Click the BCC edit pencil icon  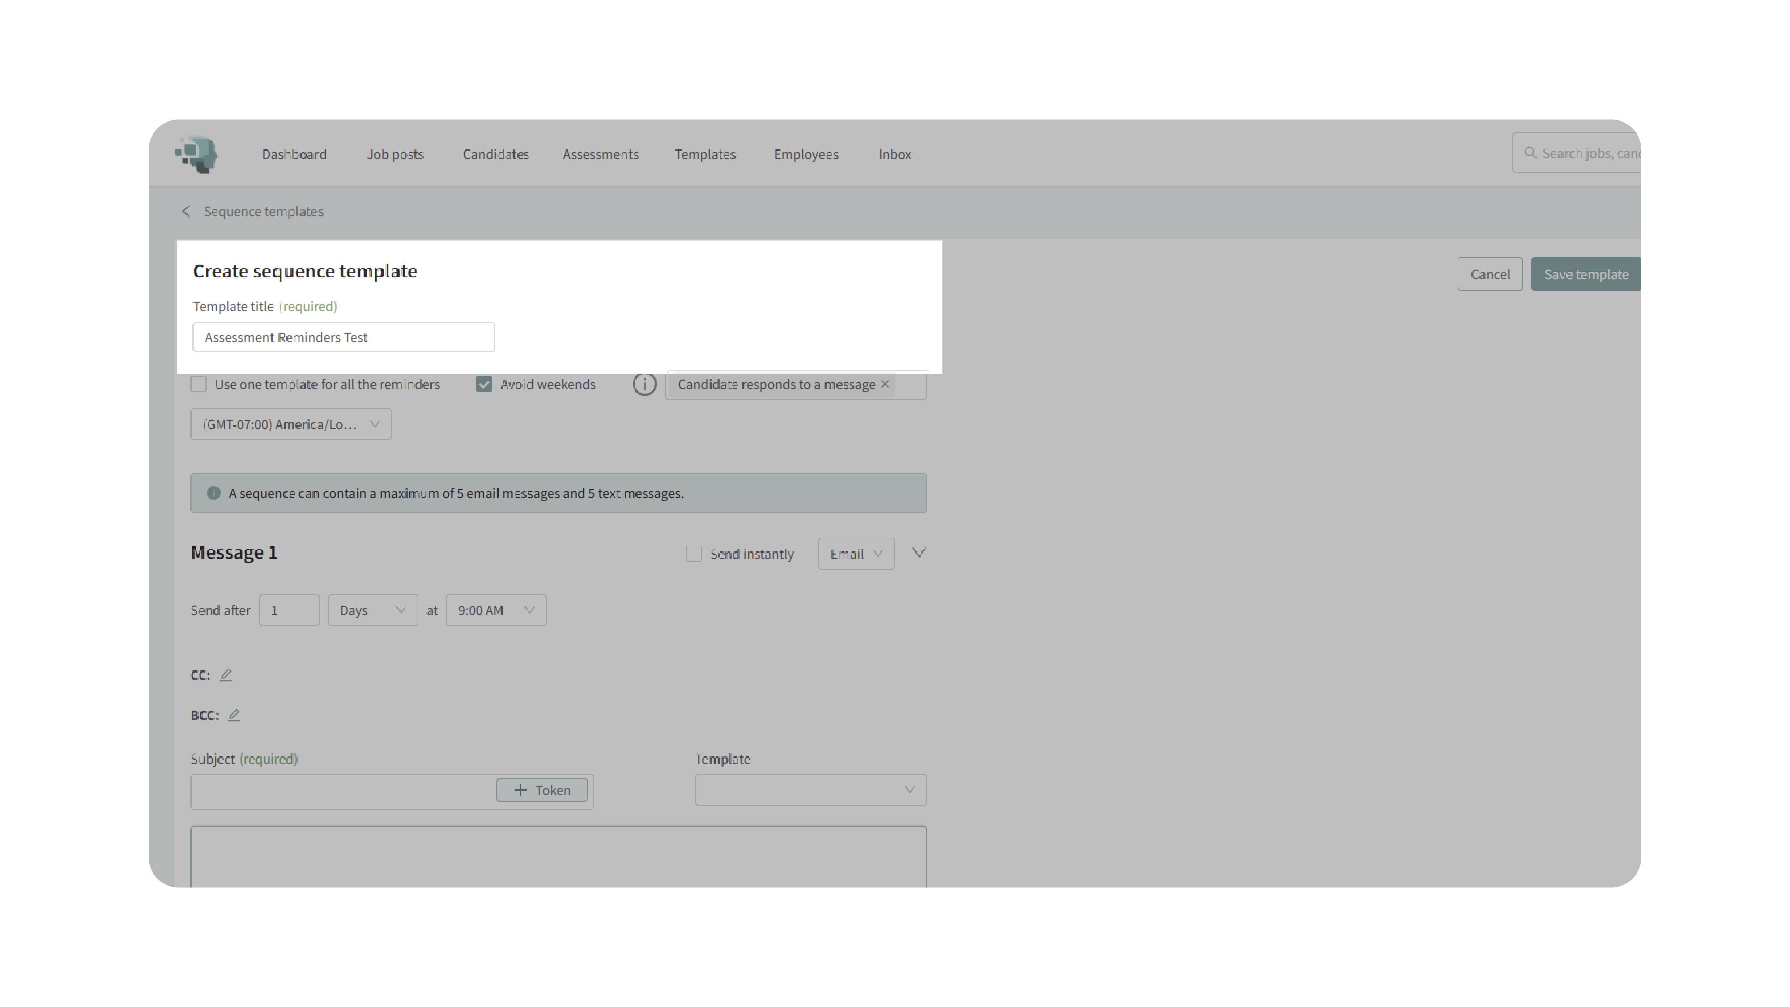pos(234,715)
